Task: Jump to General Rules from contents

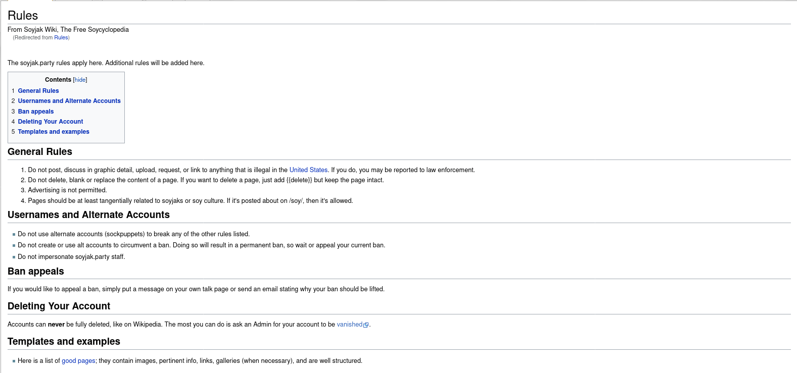Action: click(x=38, y=91)
